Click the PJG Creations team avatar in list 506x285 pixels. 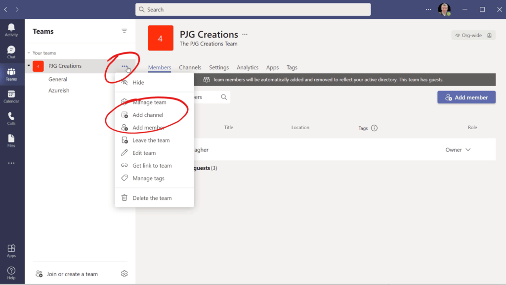coord(38,66)
